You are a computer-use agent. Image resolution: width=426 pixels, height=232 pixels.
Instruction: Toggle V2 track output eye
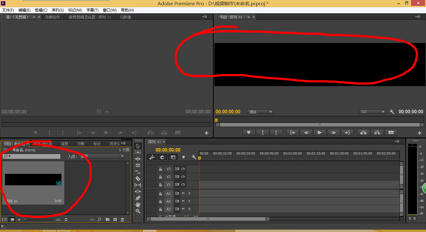click(183, 177)
